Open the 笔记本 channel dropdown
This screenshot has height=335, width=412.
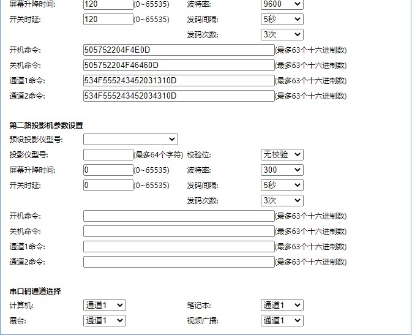(x=282, y=305)
